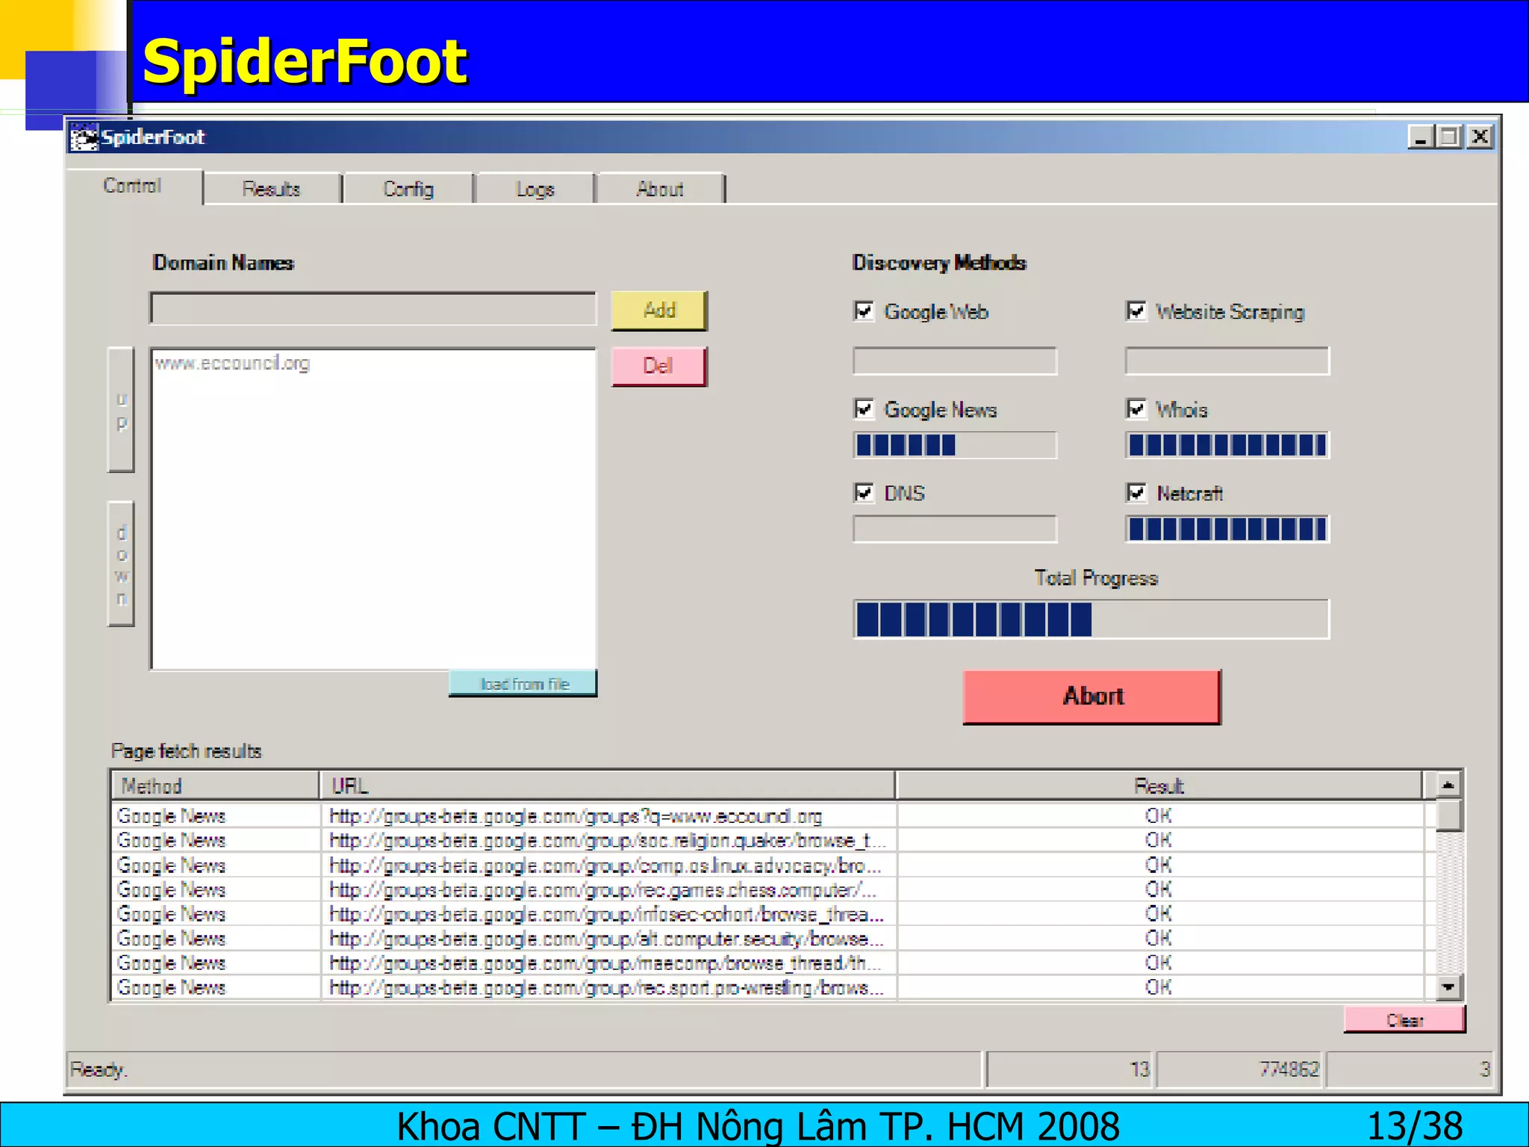Click the Result column header
The height and width of the screenshot is (1147, 1529).
[1159, 786]
